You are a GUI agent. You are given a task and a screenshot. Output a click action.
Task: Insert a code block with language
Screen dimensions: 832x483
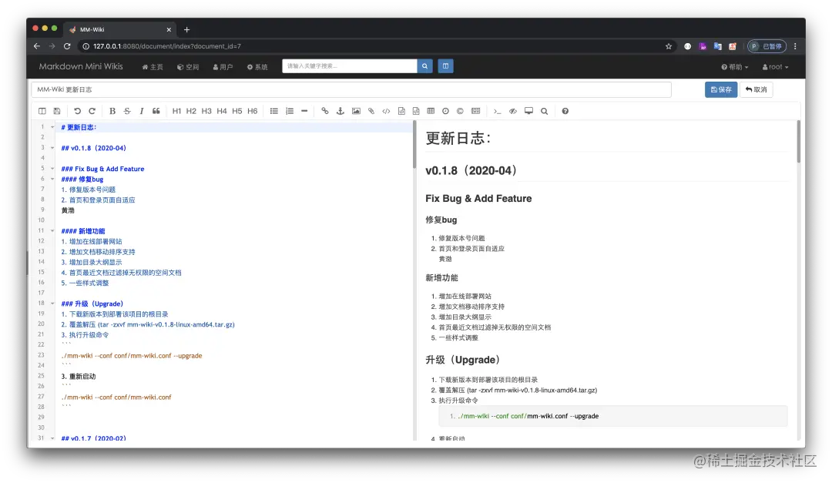(416, 111)
